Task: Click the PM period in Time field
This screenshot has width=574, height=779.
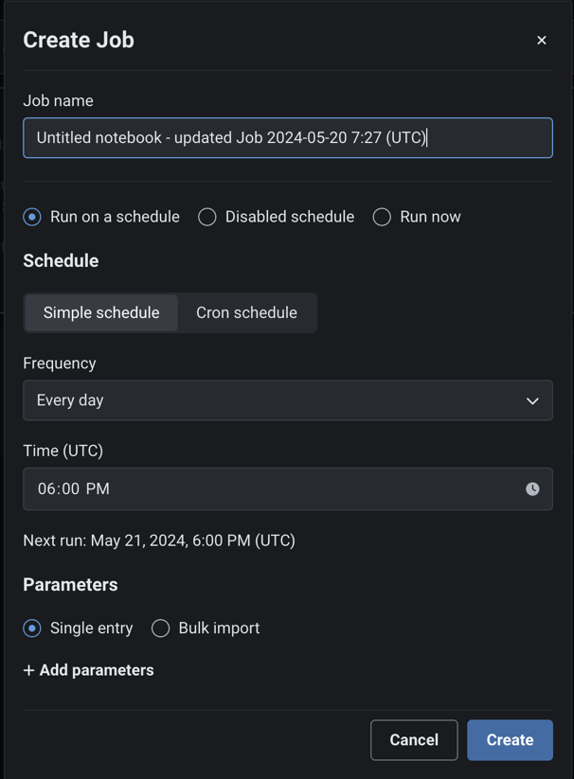Action: click(98, 489)
